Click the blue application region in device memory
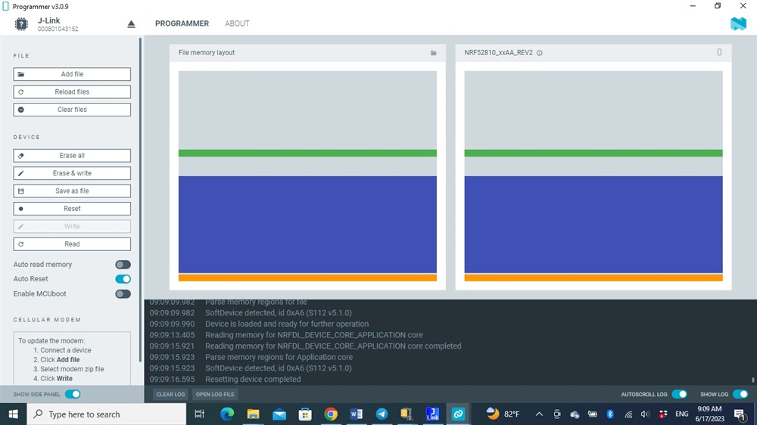 593,224
